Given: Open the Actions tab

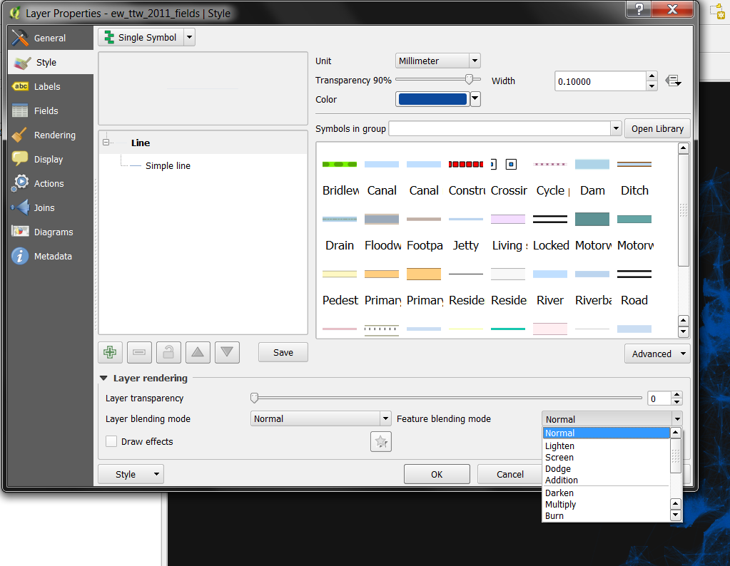Looking at the screenshot, I should click(50, 183).
